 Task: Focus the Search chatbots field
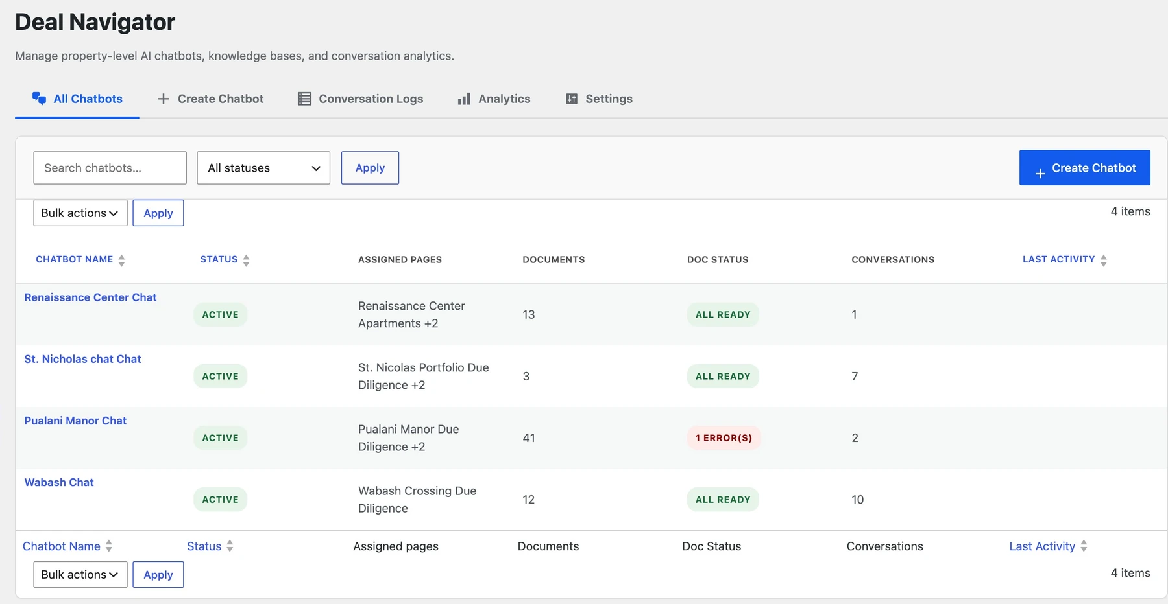(x=110, y=168)
